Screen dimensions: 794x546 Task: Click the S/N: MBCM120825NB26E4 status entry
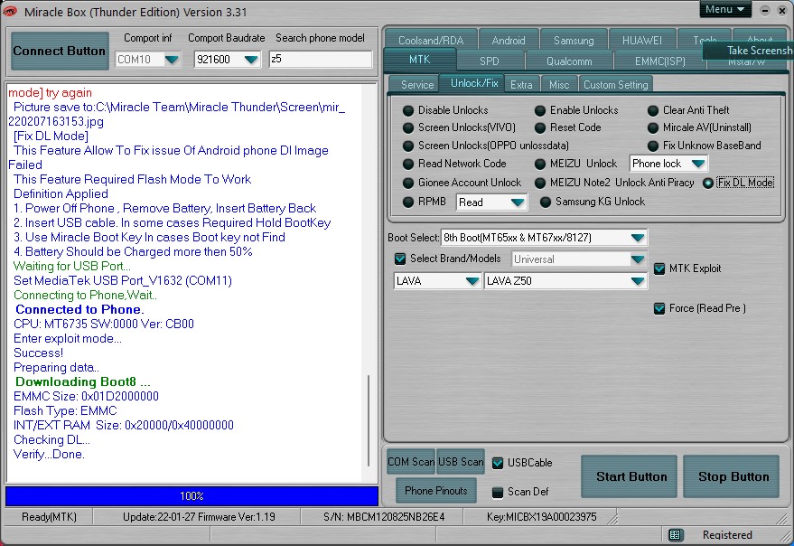(384, 517)
